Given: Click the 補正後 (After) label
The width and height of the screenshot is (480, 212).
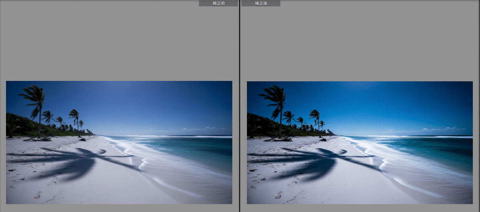Looking at the screenshot, I should tap(260, 3).
